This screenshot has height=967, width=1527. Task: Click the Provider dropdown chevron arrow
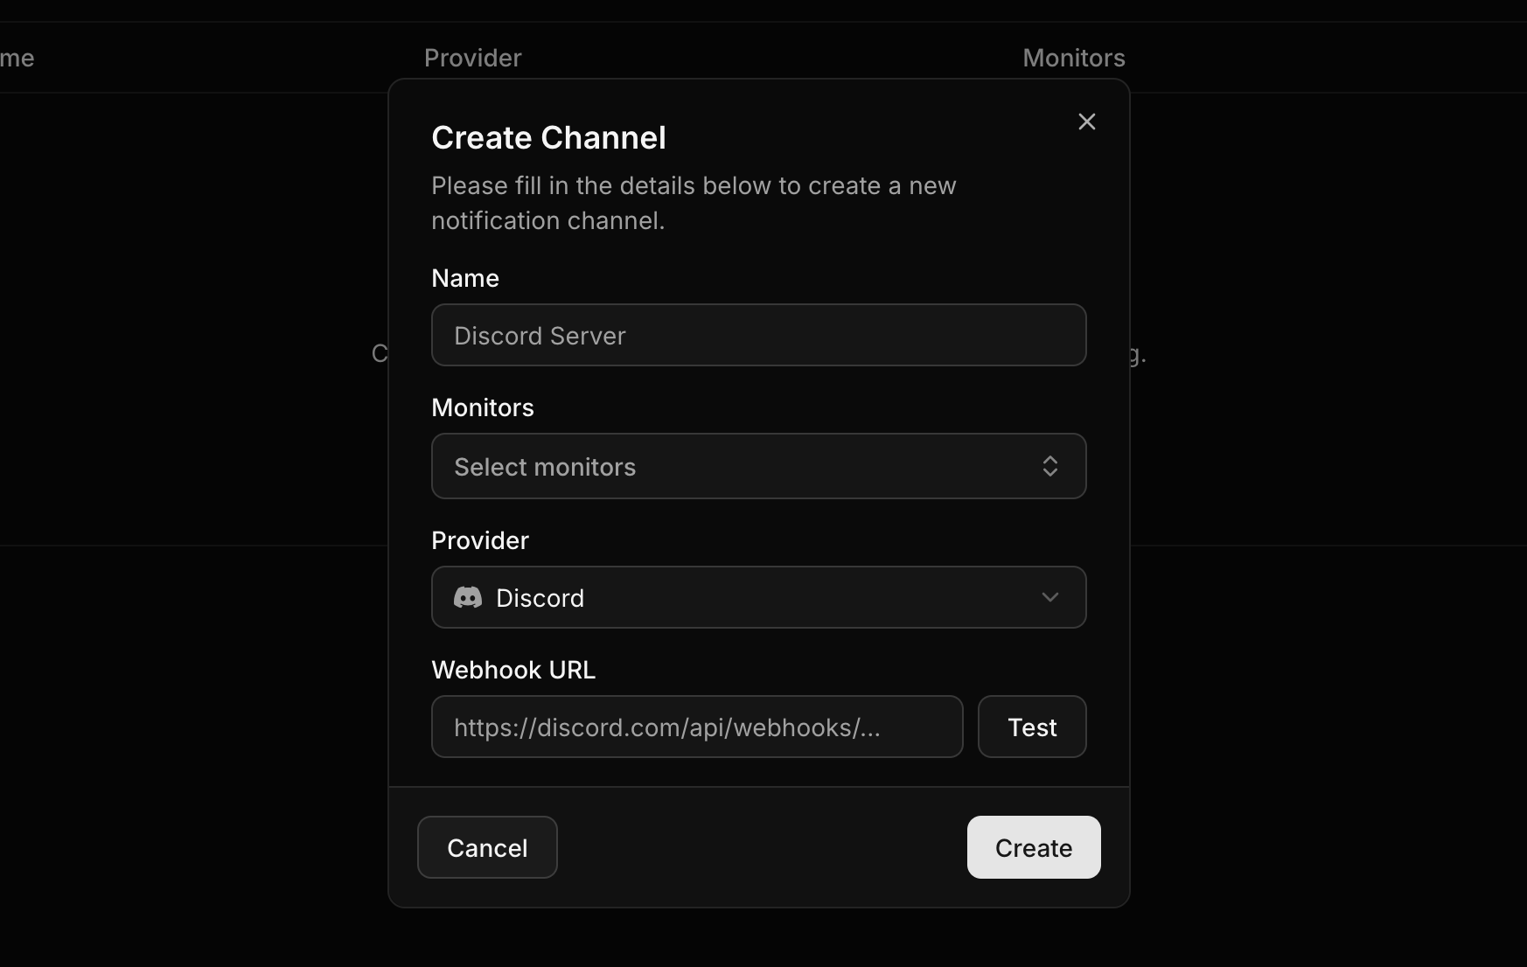click(x=1049, y=597)
